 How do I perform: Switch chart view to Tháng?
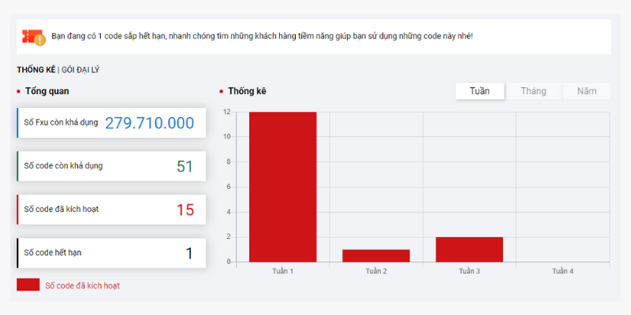tap(533, 91)
